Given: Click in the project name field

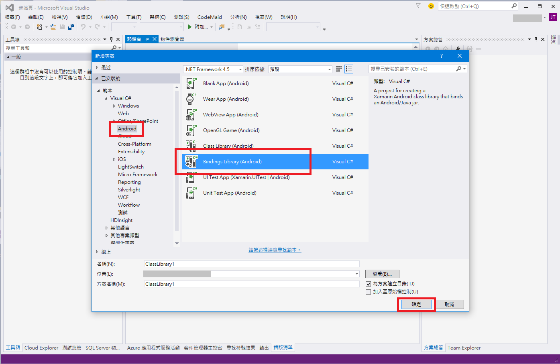Looking at the screenshot, I should click(252, 264).
